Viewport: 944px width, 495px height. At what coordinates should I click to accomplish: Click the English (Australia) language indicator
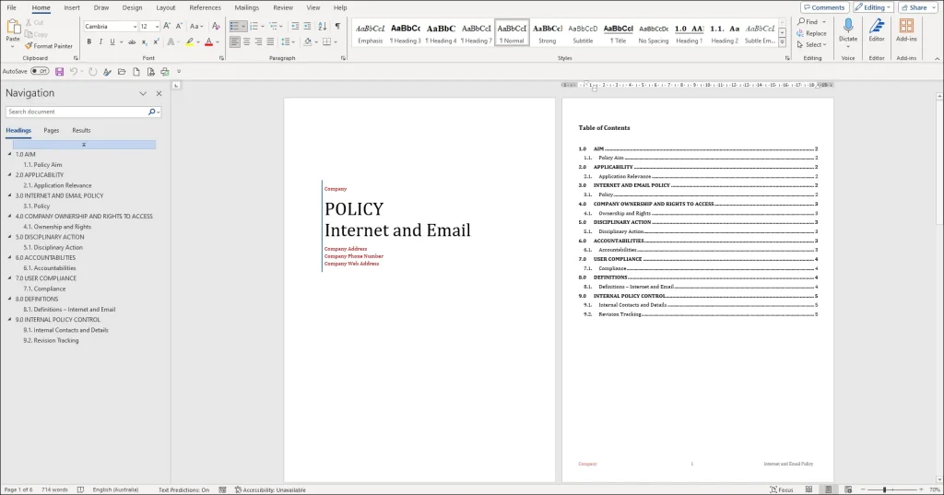coord(115,489)
